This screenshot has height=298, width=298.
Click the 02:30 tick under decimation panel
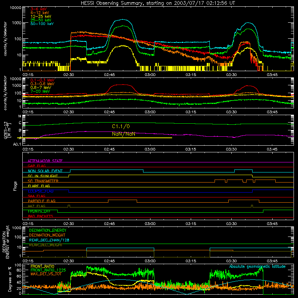(x=69, y=261)
